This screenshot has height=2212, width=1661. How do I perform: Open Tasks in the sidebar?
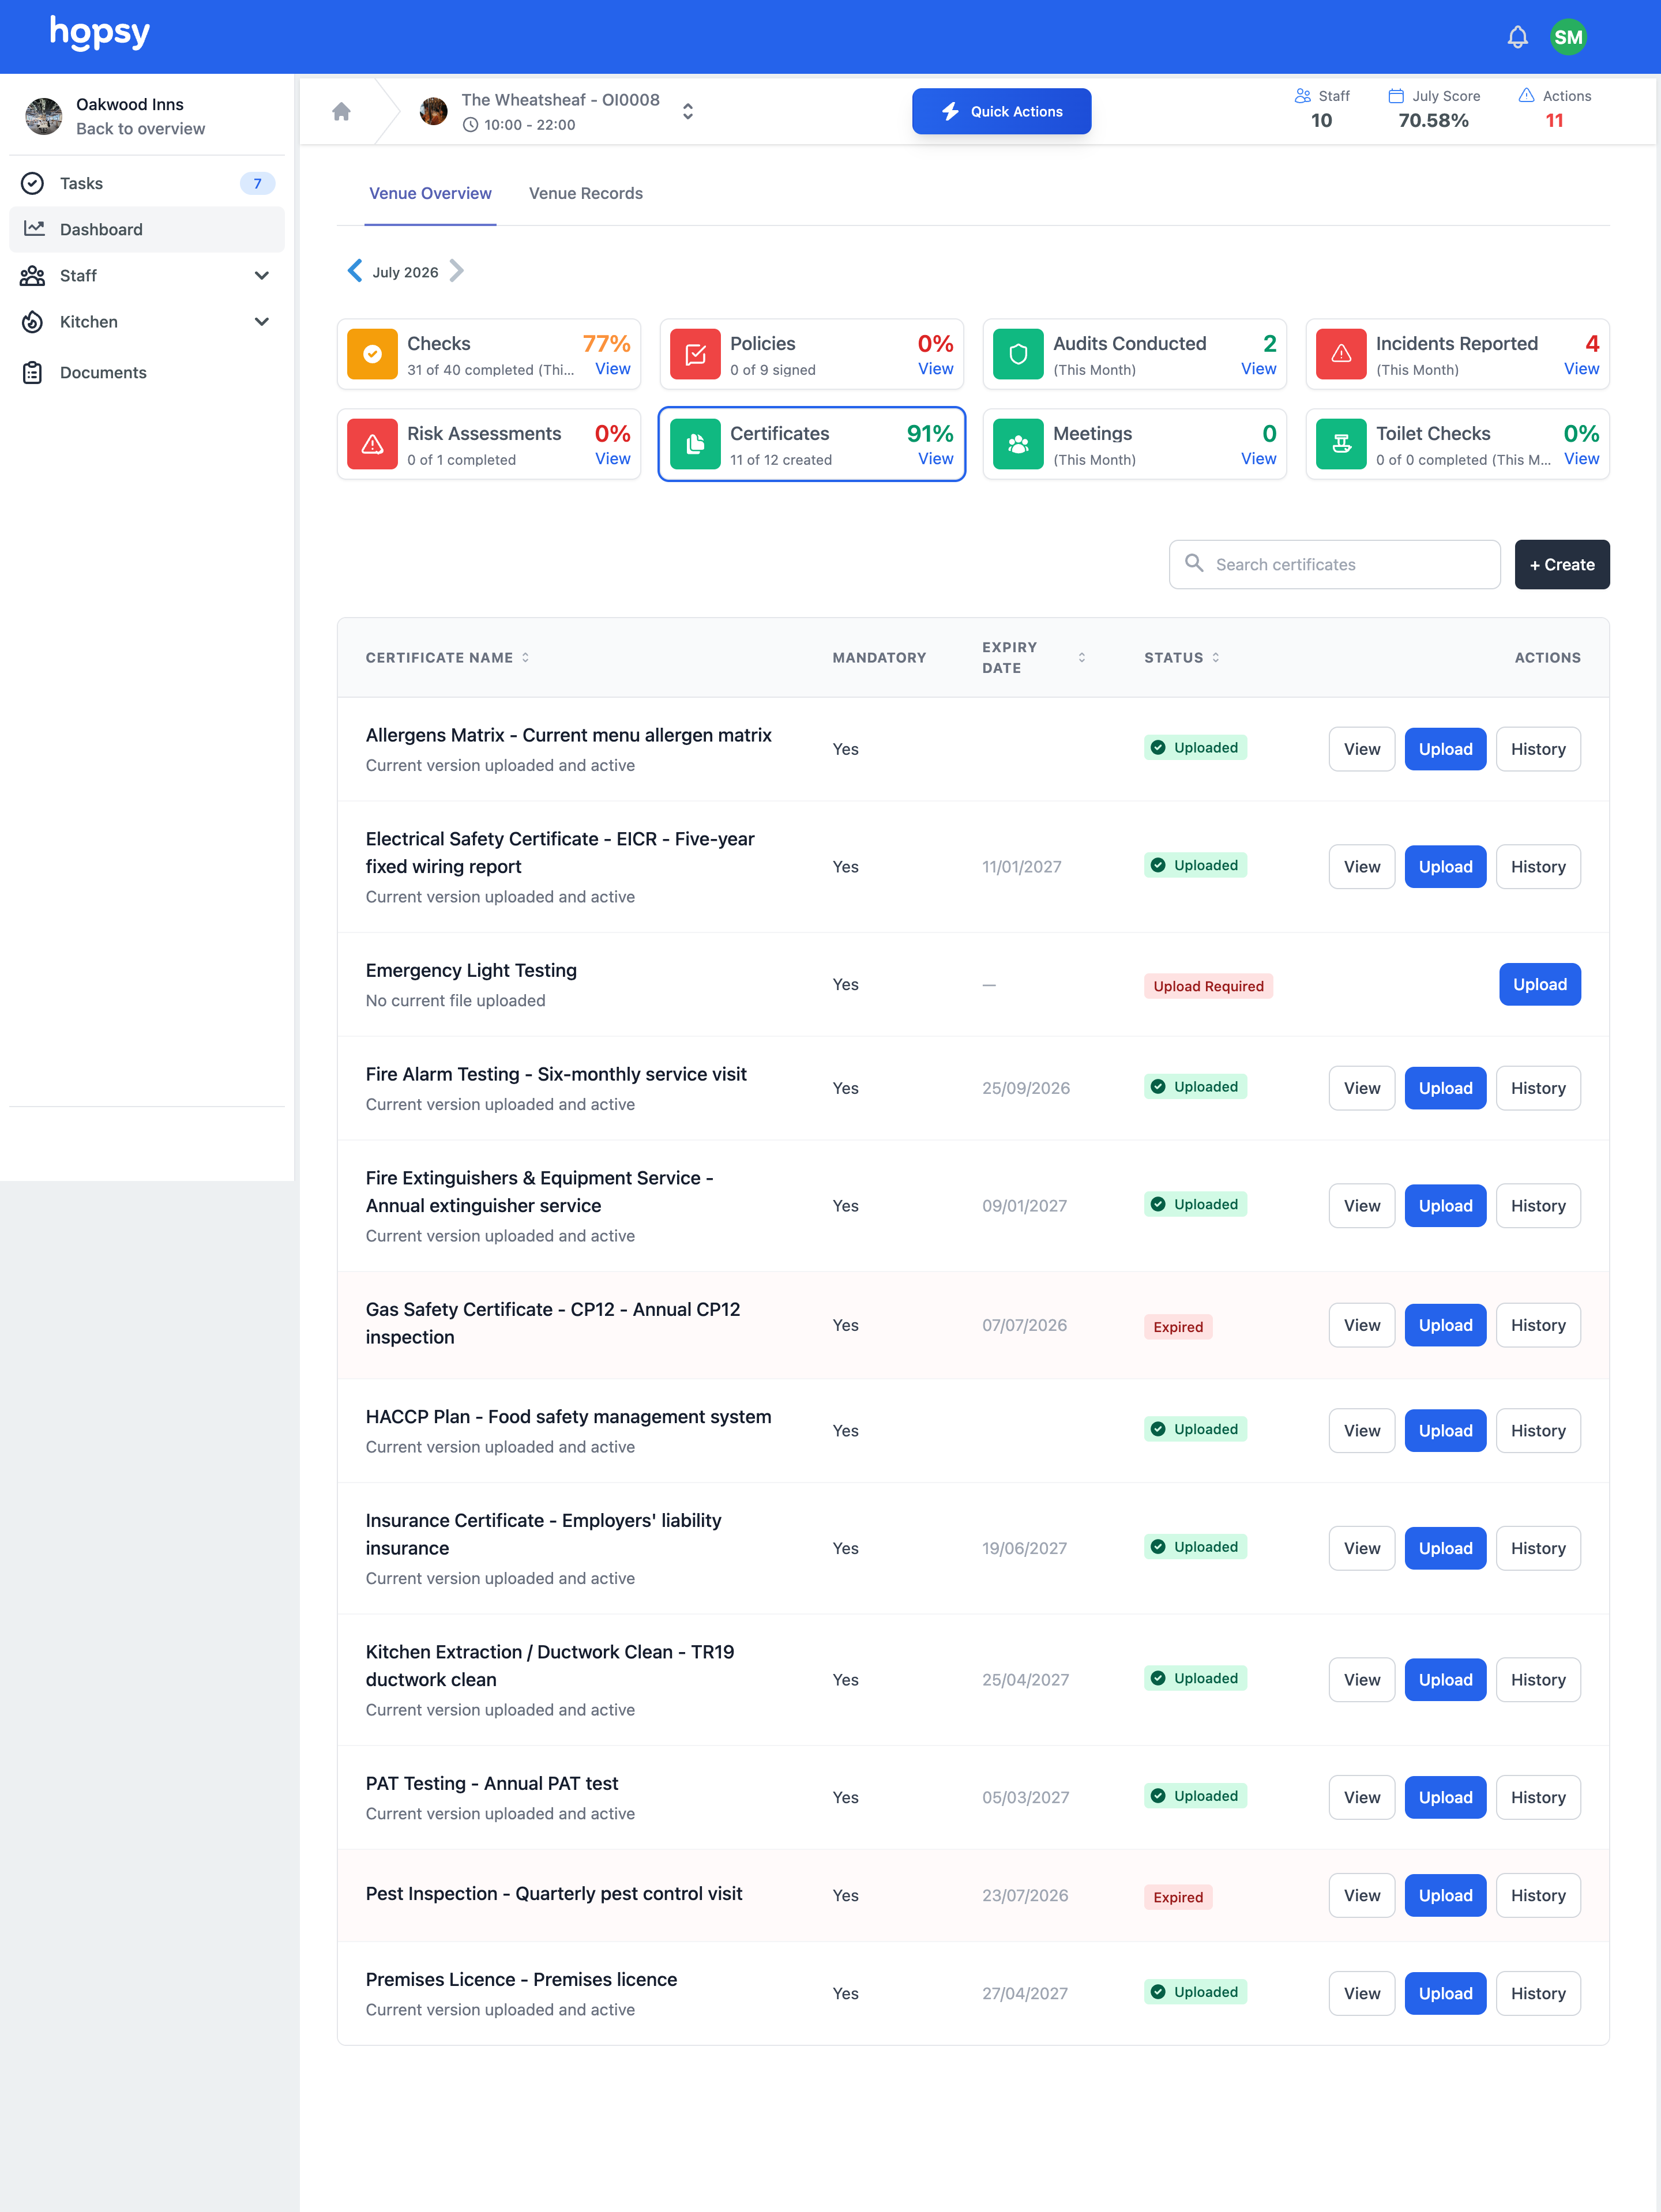pyautogui.click(x=147, y=183)
